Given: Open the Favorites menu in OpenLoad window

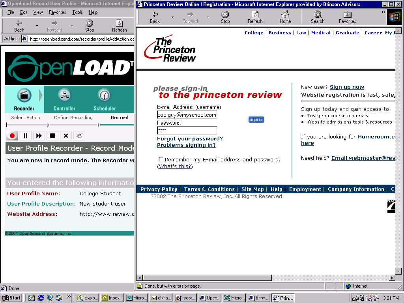Looking at the screenshot, I should pos(58,12).
